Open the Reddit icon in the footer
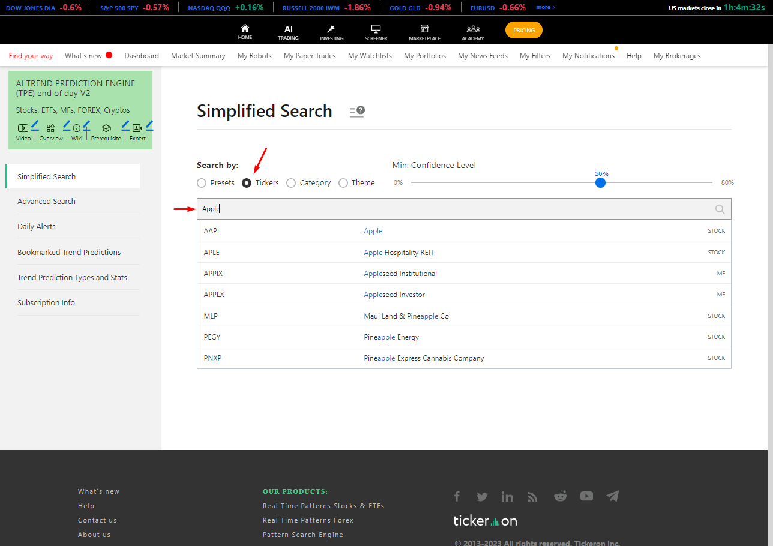The image size is (773, 546). click(560, 496)
